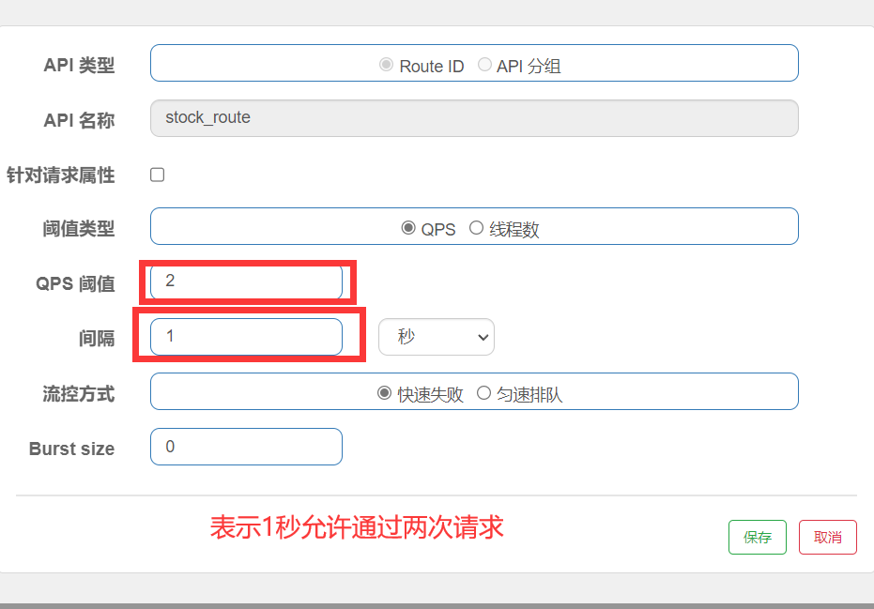Select the API 分组 radio option
Screen dimensions: 874x609
pos(484,65)
